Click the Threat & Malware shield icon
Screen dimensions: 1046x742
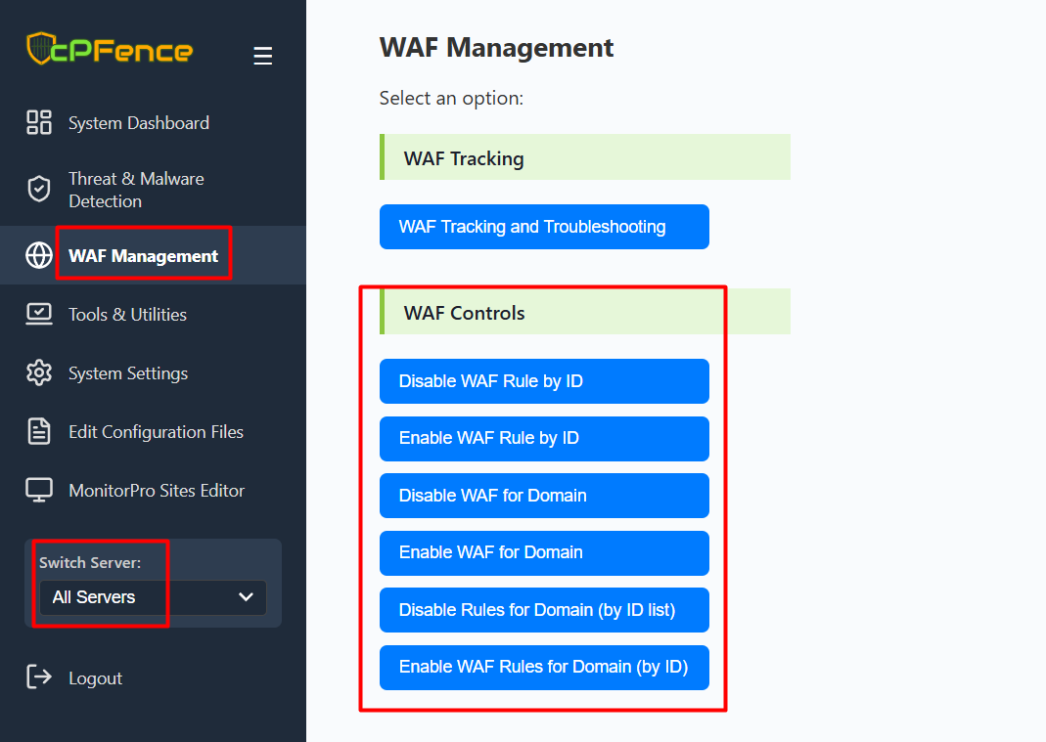coord(39,190)
